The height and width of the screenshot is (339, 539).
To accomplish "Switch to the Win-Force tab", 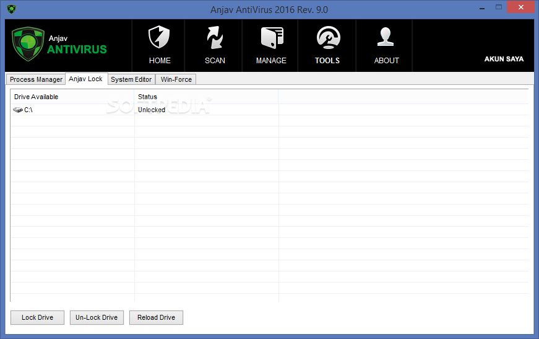I will (x=176, y=79).
